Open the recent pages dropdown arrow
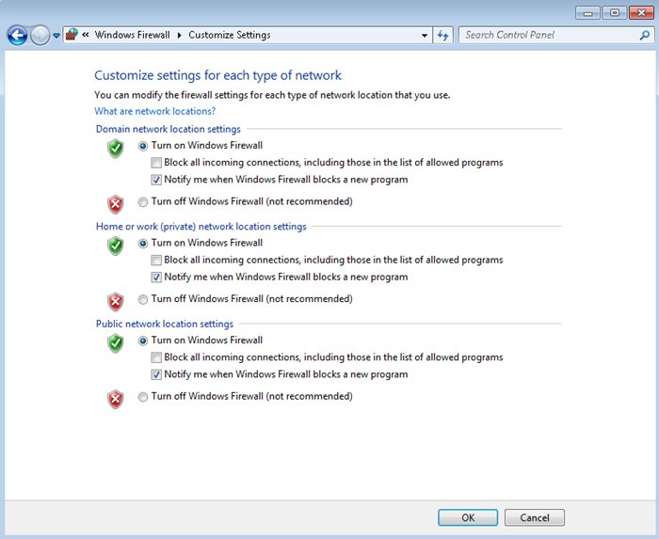Screen dimensions: 659x539 (x=56, y=36)
